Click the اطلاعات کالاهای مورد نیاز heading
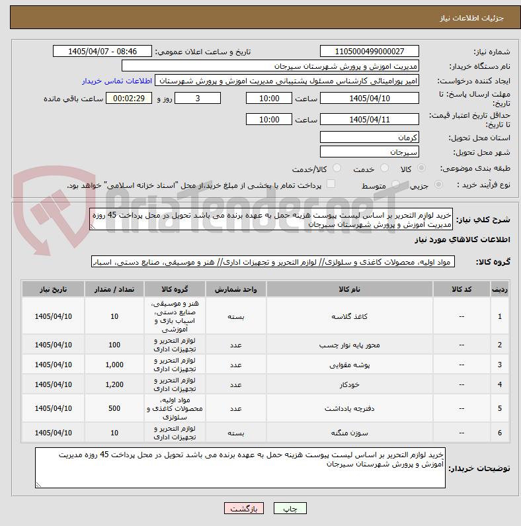The width and height of the screenshot is (521, 526). point(462,240)
